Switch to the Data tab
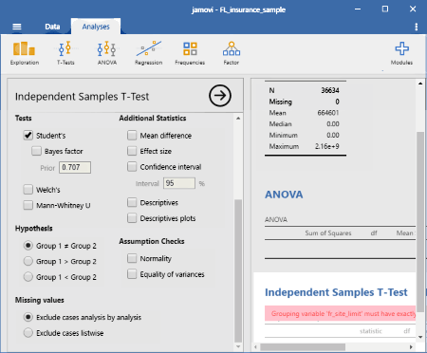The width and height of the screenshot is (427, 353). pos(52,27)
